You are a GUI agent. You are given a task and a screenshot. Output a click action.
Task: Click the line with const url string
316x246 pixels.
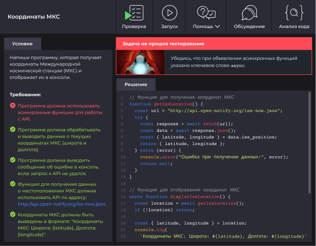pyautogui.click(x=208, y=111)
